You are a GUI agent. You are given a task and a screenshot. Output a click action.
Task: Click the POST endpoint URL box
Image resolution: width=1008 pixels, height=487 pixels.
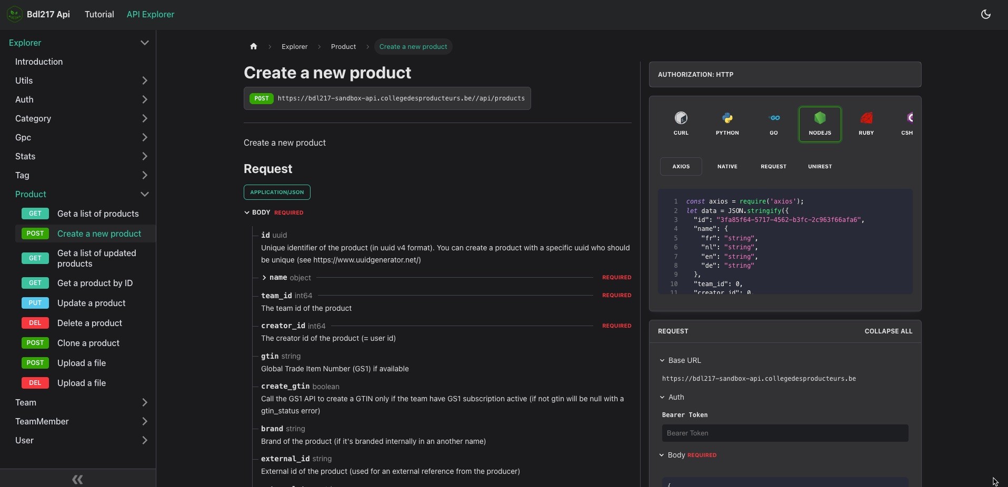[387, 98]
